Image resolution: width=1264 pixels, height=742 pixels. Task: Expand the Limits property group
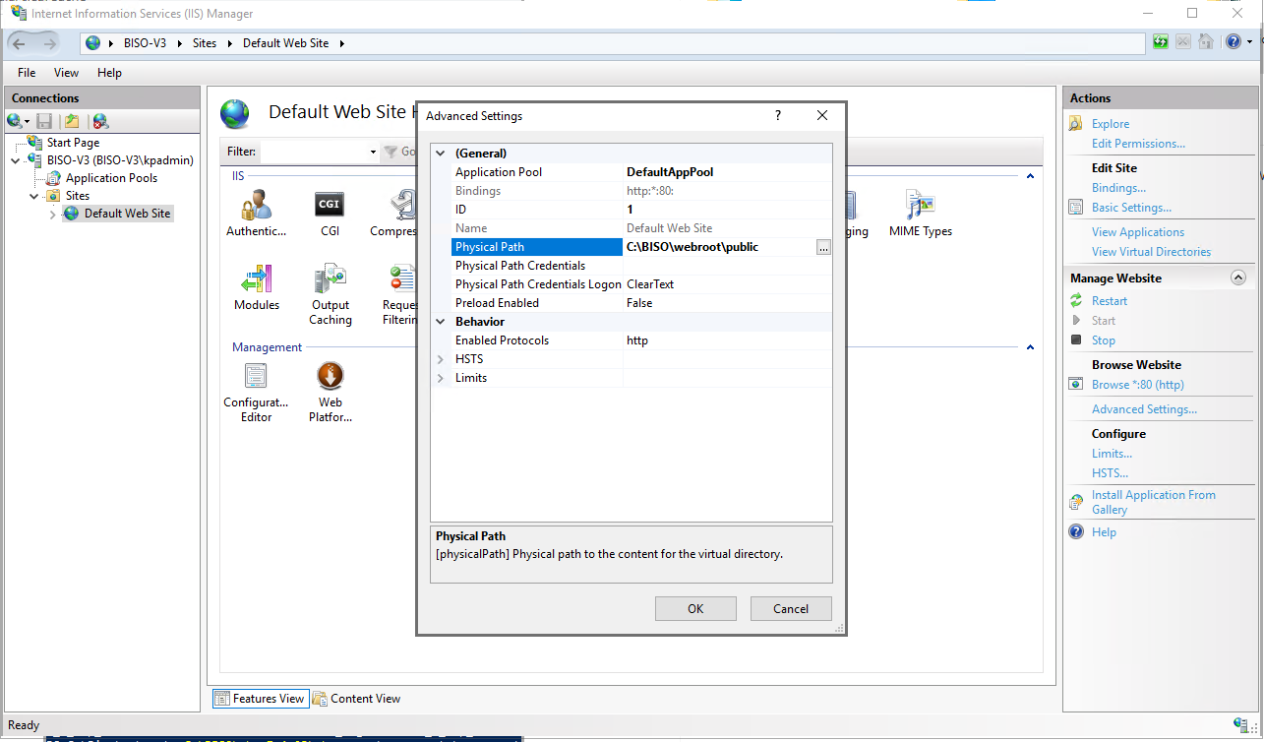[441, 378]
